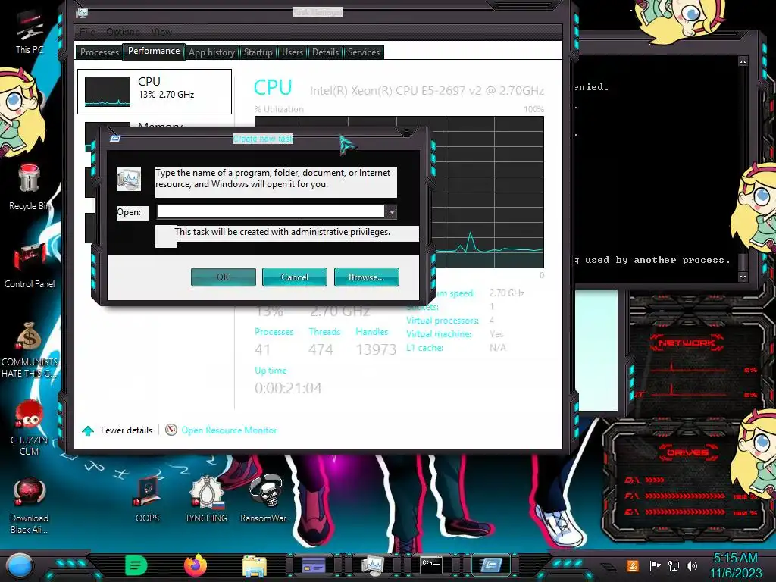The width and height of the screenshot is (776, 582).
Task: Switch to the purple card app in taskbar
Action: [x=313, y=565]
